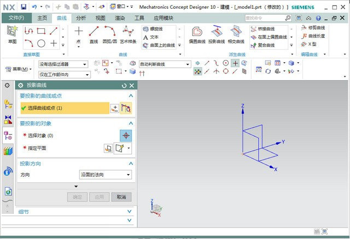Choose 在面上偏置曲线 command
Image resolution: width=350 pixels, height=239 pixels.
coord(269,37)
